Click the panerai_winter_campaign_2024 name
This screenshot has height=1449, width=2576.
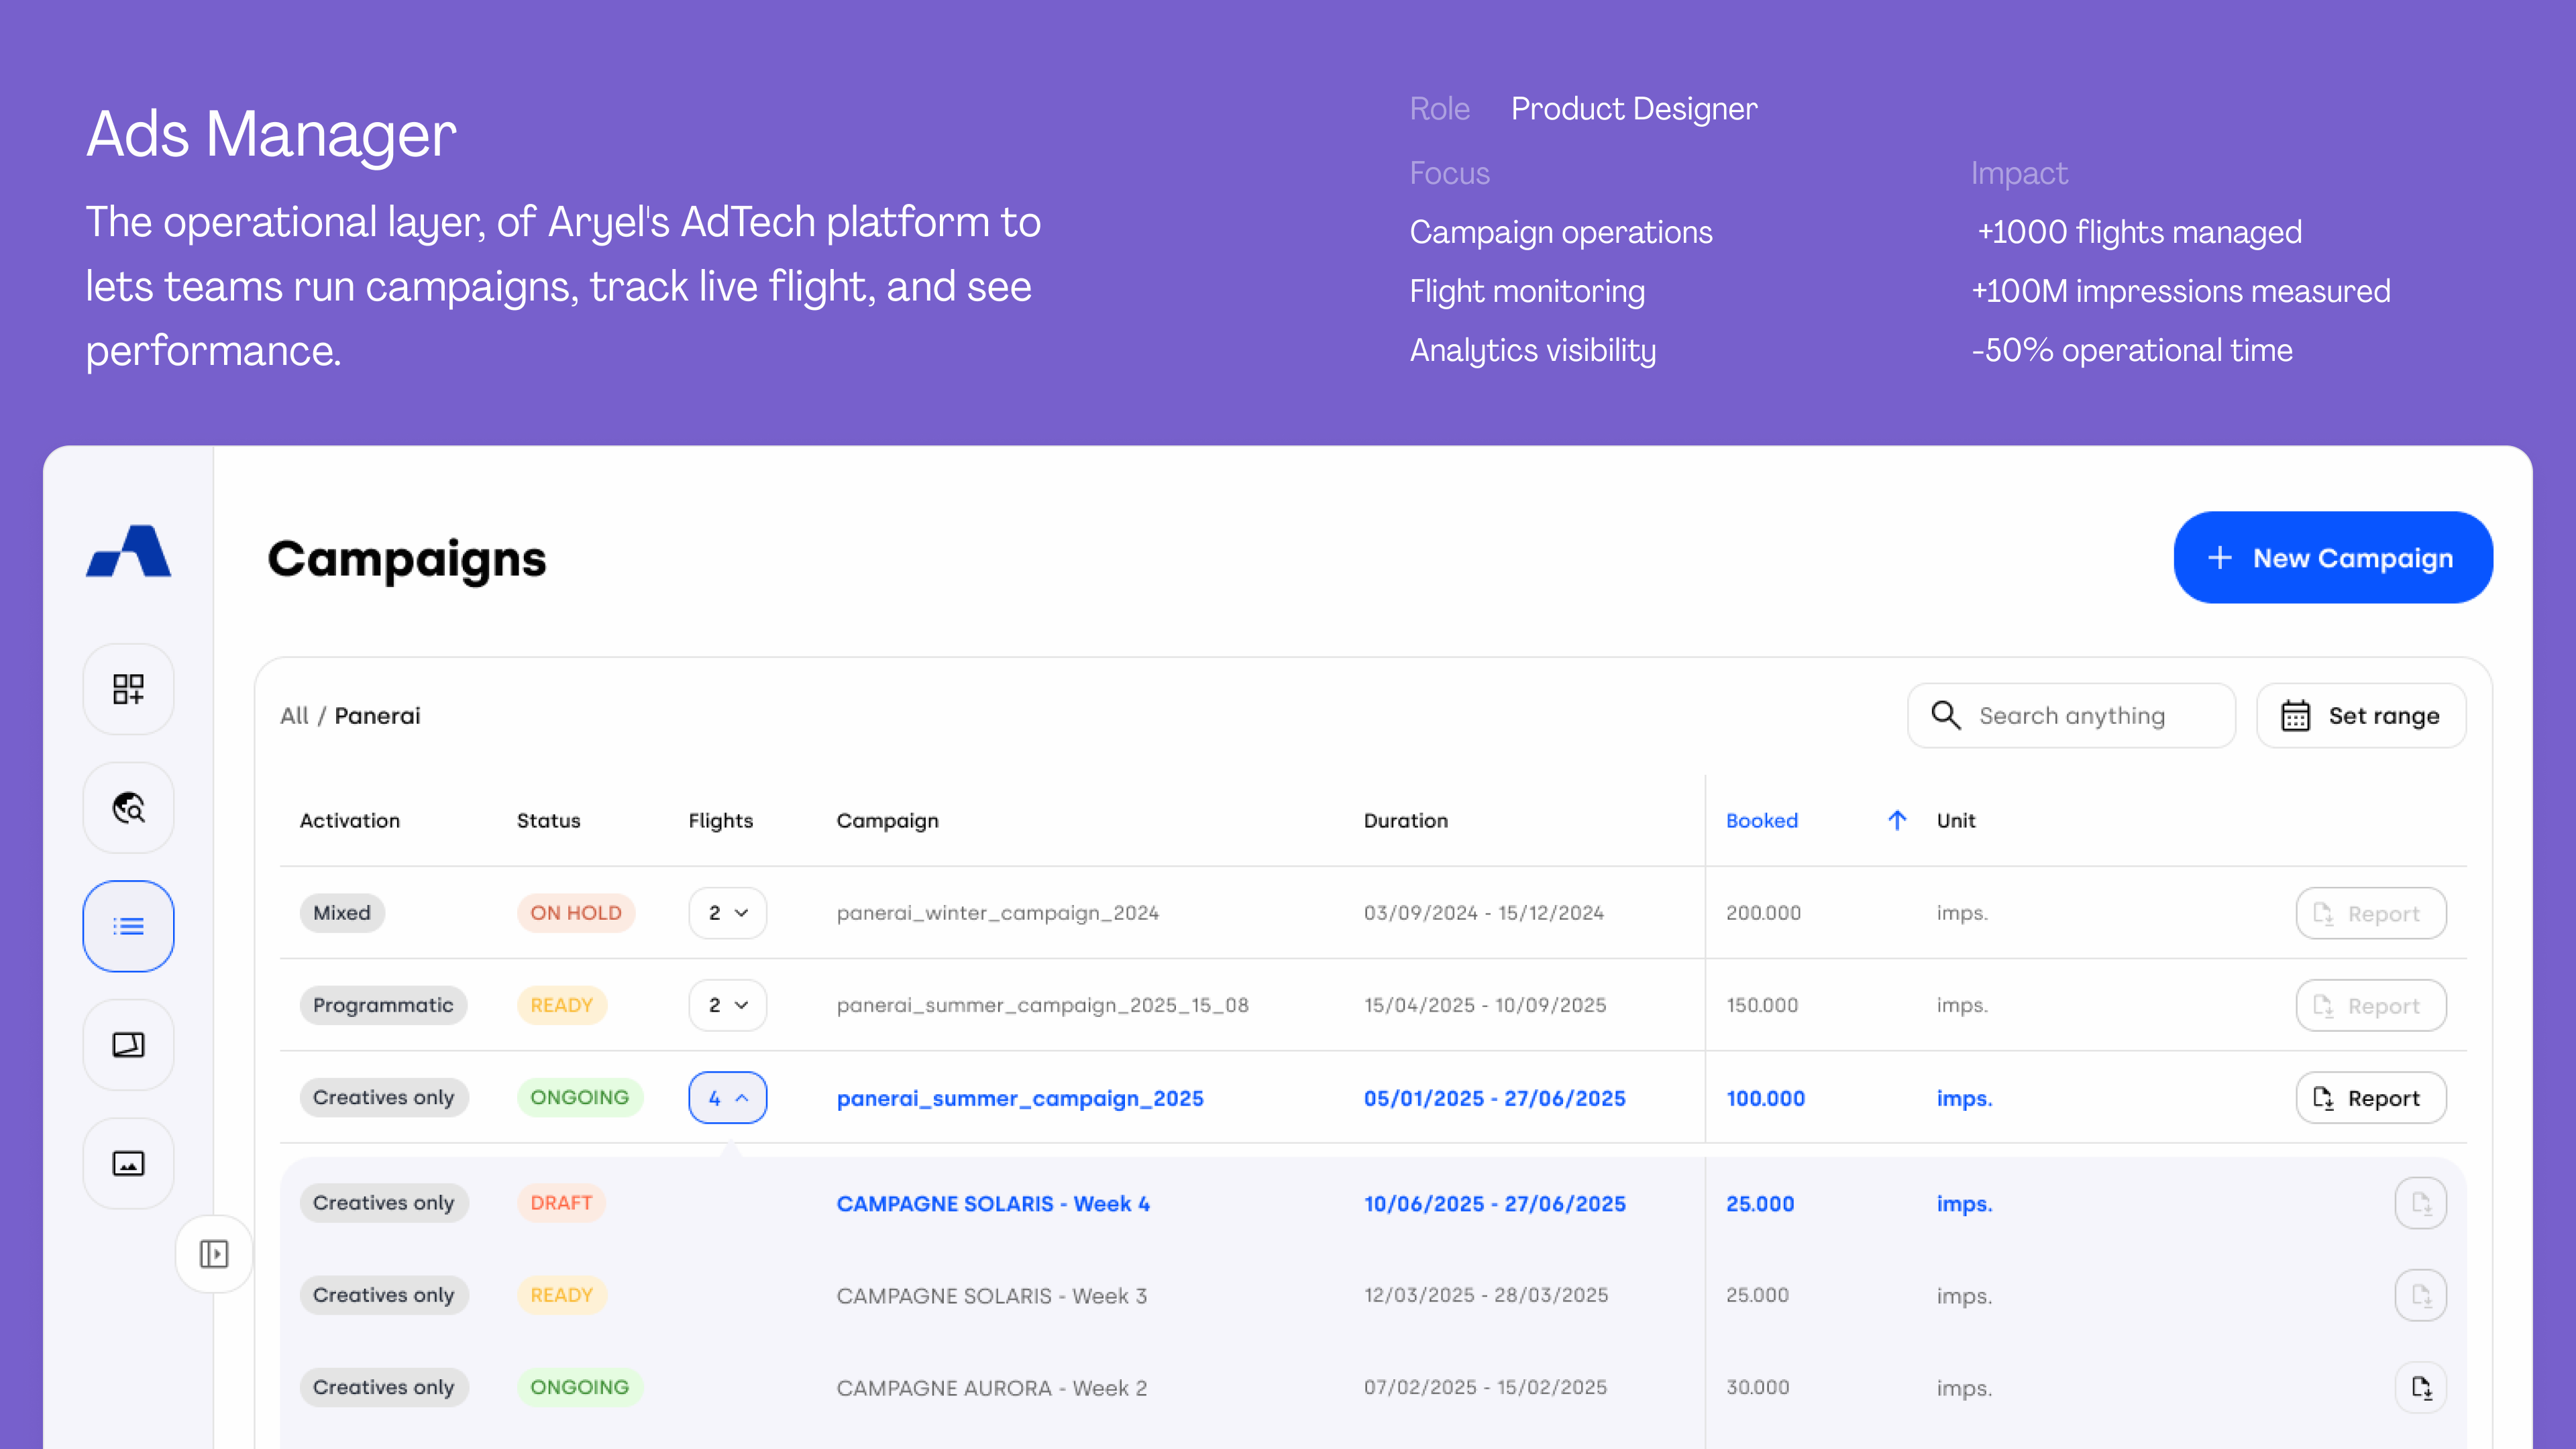click(998, 913)
